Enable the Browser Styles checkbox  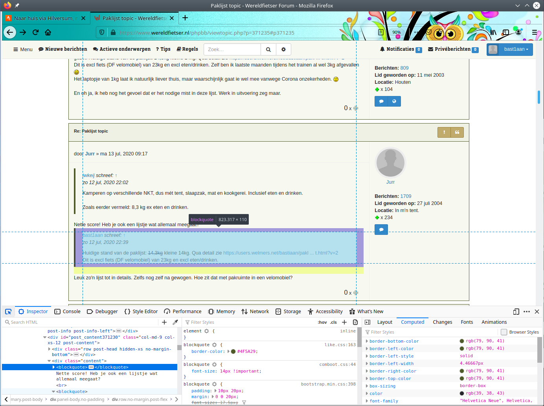click(x=504, y=332)
